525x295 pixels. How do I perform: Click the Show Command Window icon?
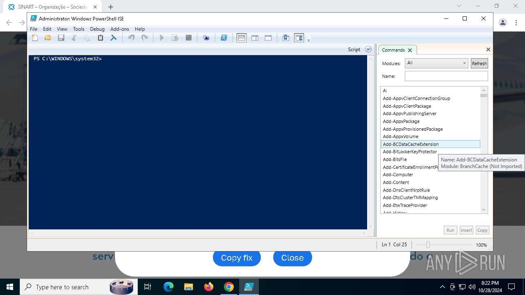(x=286, y=38)
